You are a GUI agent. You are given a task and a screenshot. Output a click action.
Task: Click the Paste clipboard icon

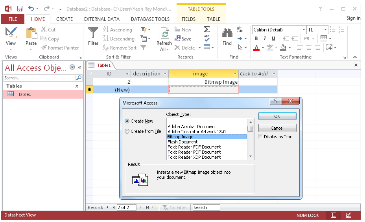(31, 33)
